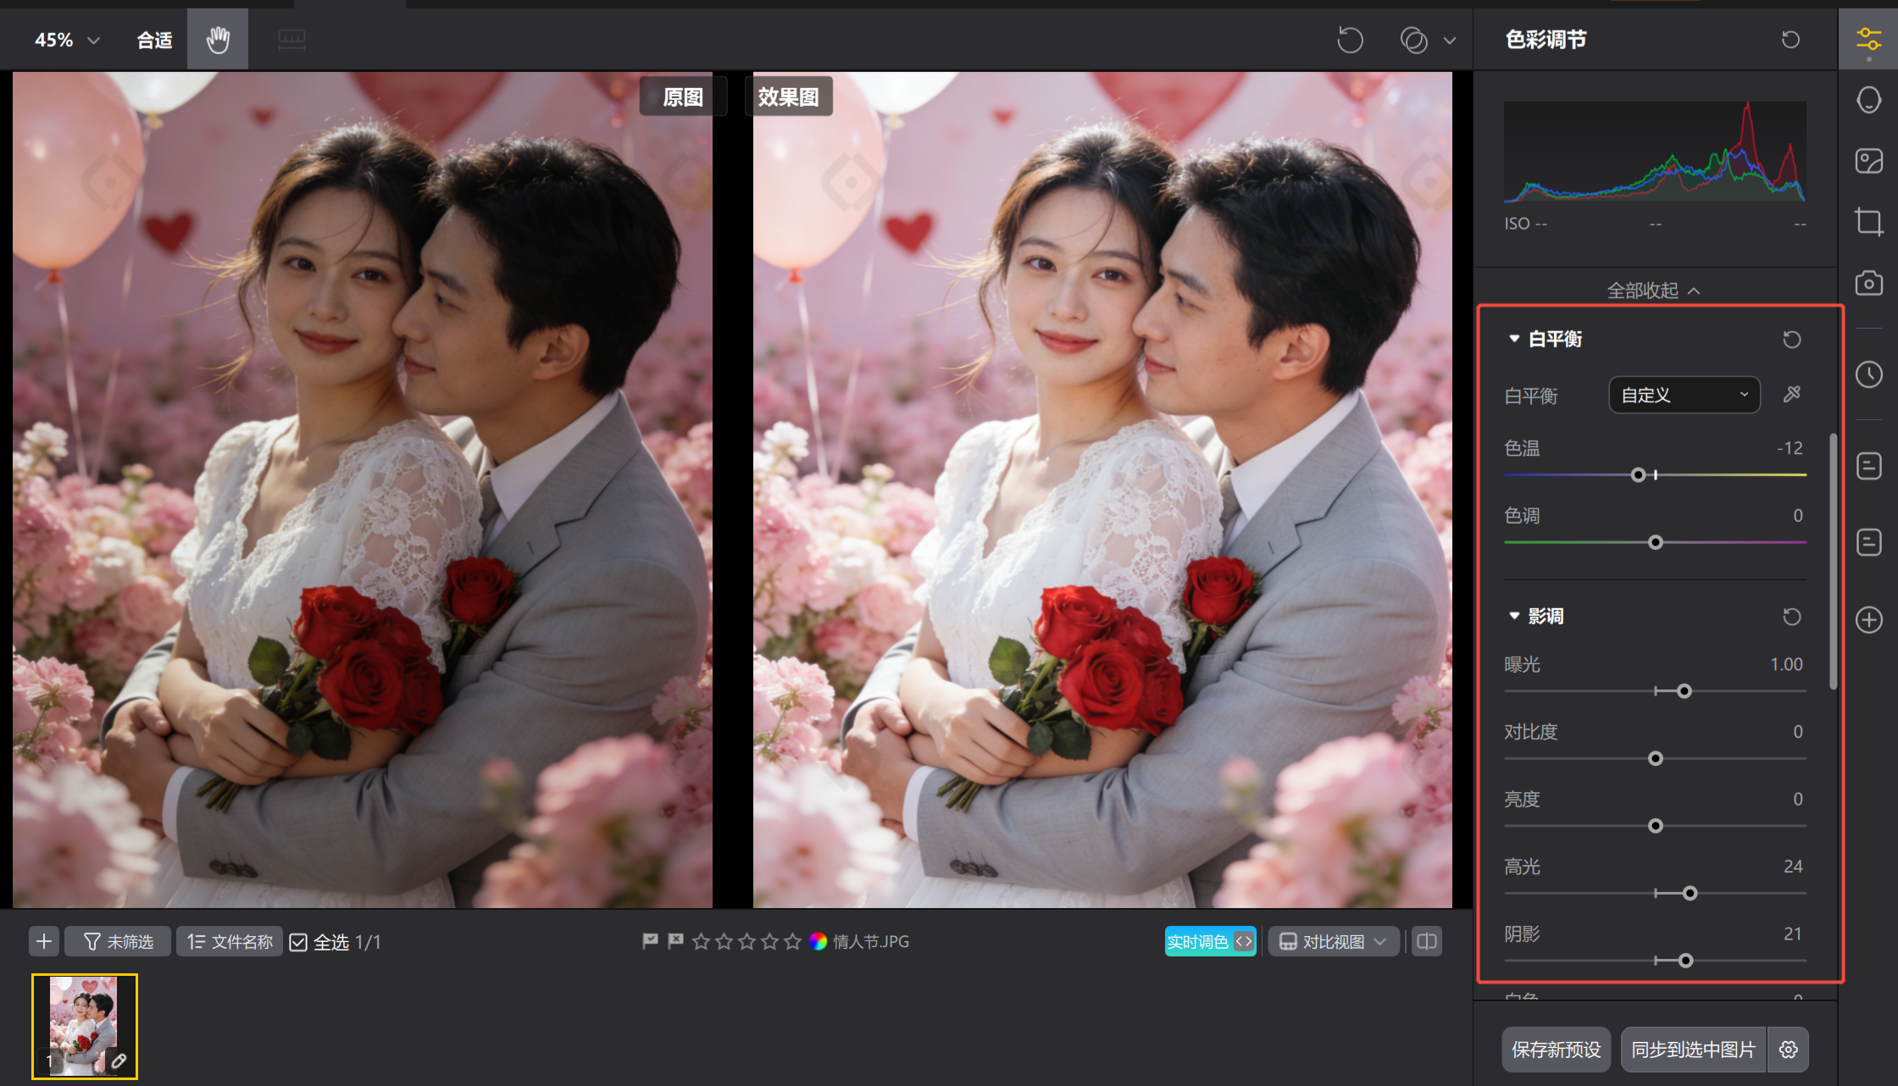Open the history clock panel
This screenshot has width=1898, height=1086.
pos(1868,374)
